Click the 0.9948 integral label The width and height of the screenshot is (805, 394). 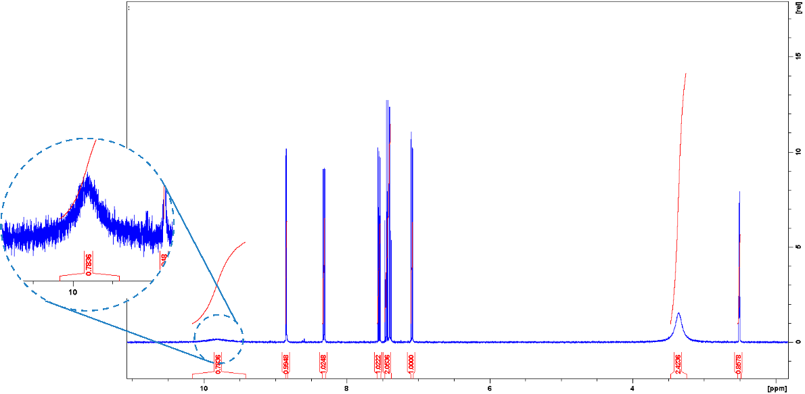click(287, 365)
